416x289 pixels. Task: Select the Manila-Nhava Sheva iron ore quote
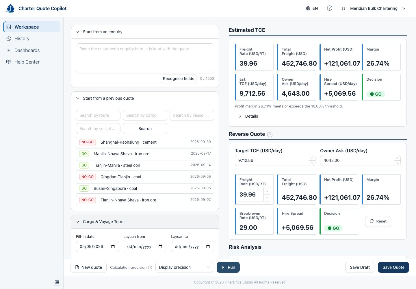[x=145, y=154]
